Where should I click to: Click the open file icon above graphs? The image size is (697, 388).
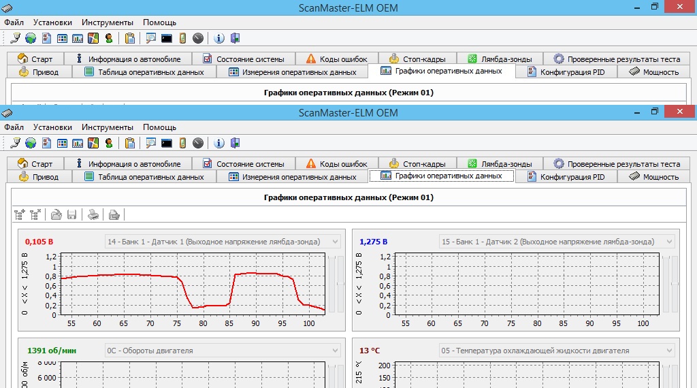[56, 214]
